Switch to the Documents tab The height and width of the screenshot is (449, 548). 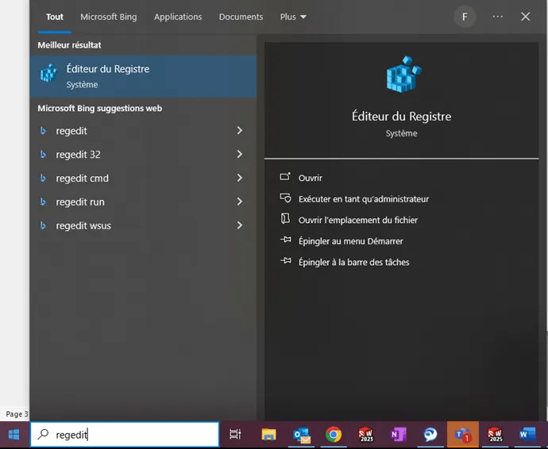[x=241, y=17]
